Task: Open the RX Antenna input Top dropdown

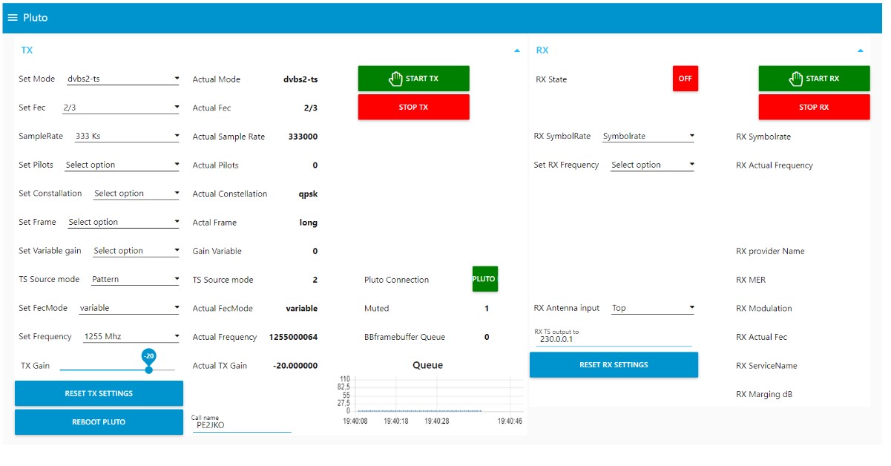Action: [653, 308]
